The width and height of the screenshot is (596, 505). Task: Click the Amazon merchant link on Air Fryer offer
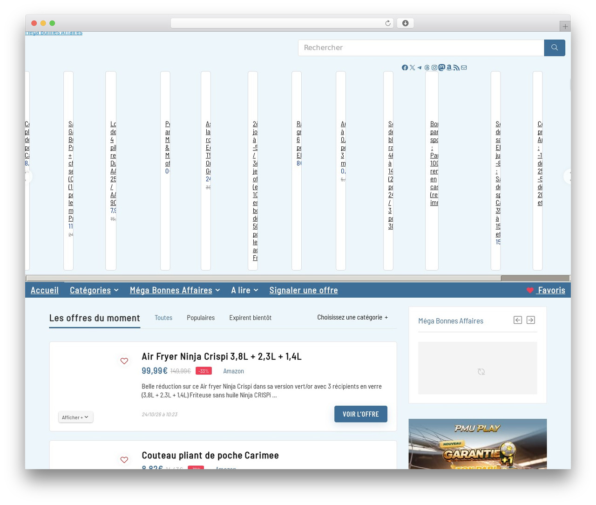click(x=233, y=371)
